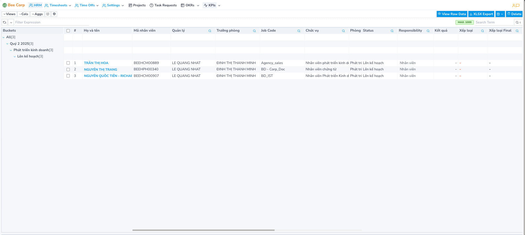Click search icon in Job Code column header
The height and width of the screenshot is (235, 525).
(299, 31)
